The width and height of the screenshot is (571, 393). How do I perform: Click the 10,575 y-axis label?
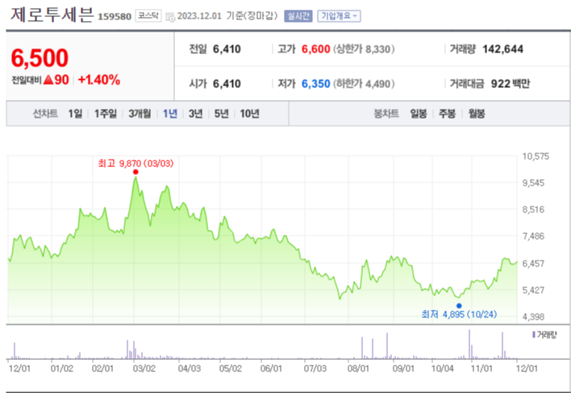click(536, 157)
